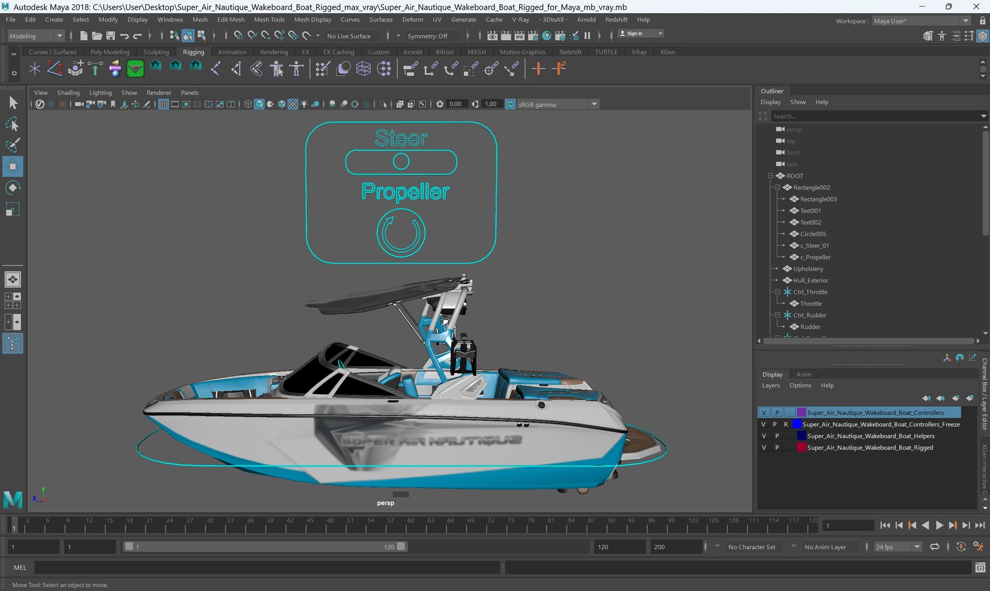
Task: Toggle visibility of Boat_Helpers layer
Action: pyautogui.click(x=764, y=436)
